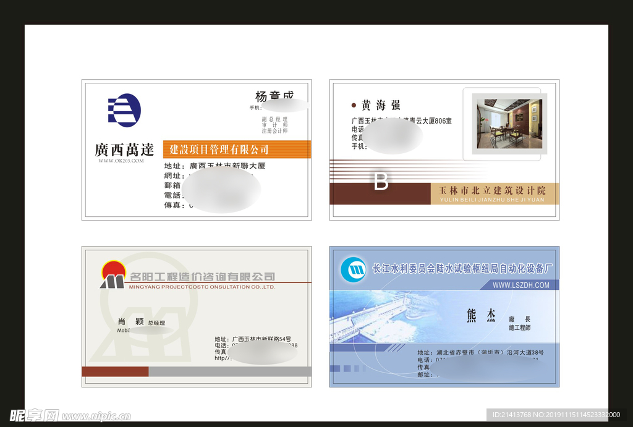Select the orange 建設項目管理有限公司 banner
The width and height of the screenshot is (633, 427).
[x=237, y=150]
